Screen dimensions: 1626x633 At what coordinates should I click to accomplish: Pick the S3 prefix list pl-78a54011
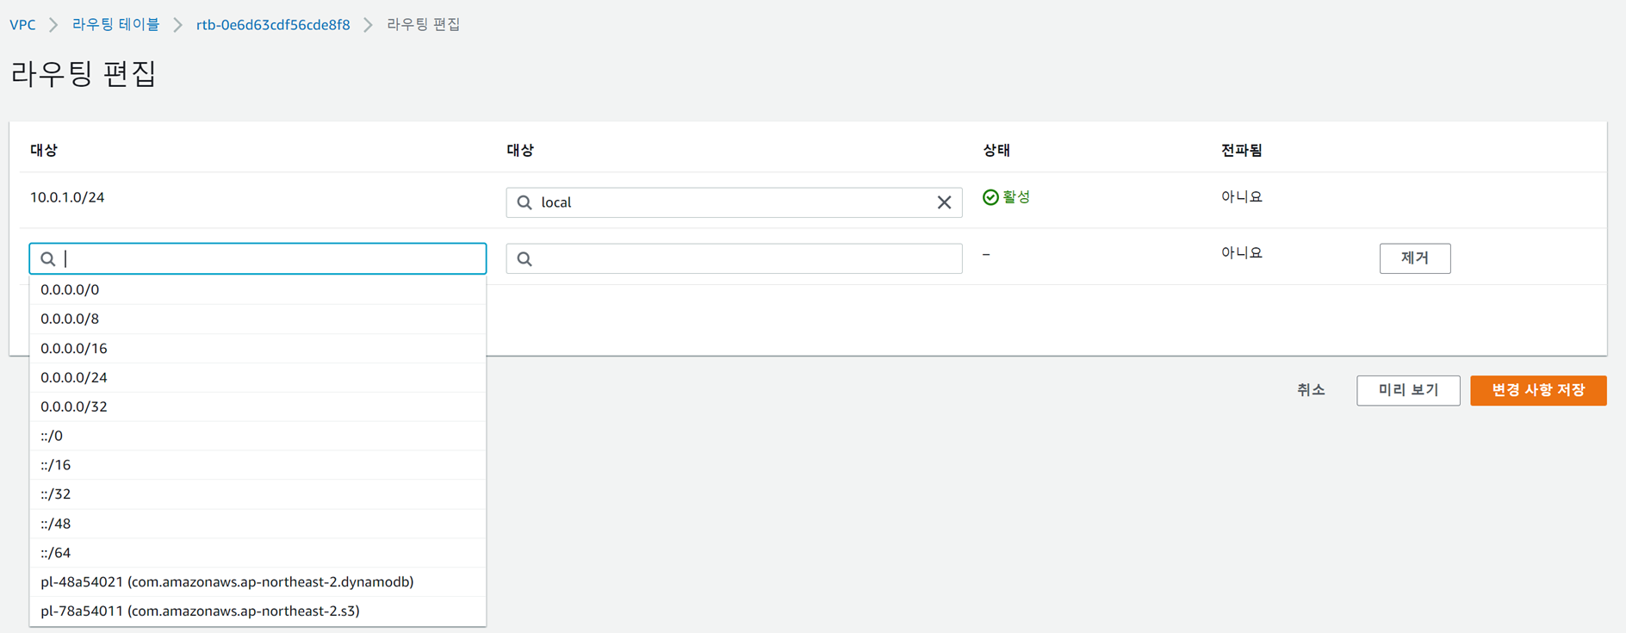click(x=200, y=611)
